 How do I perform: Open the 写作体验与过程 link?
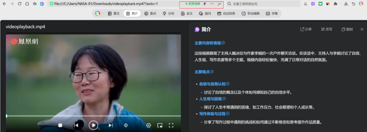212,114
